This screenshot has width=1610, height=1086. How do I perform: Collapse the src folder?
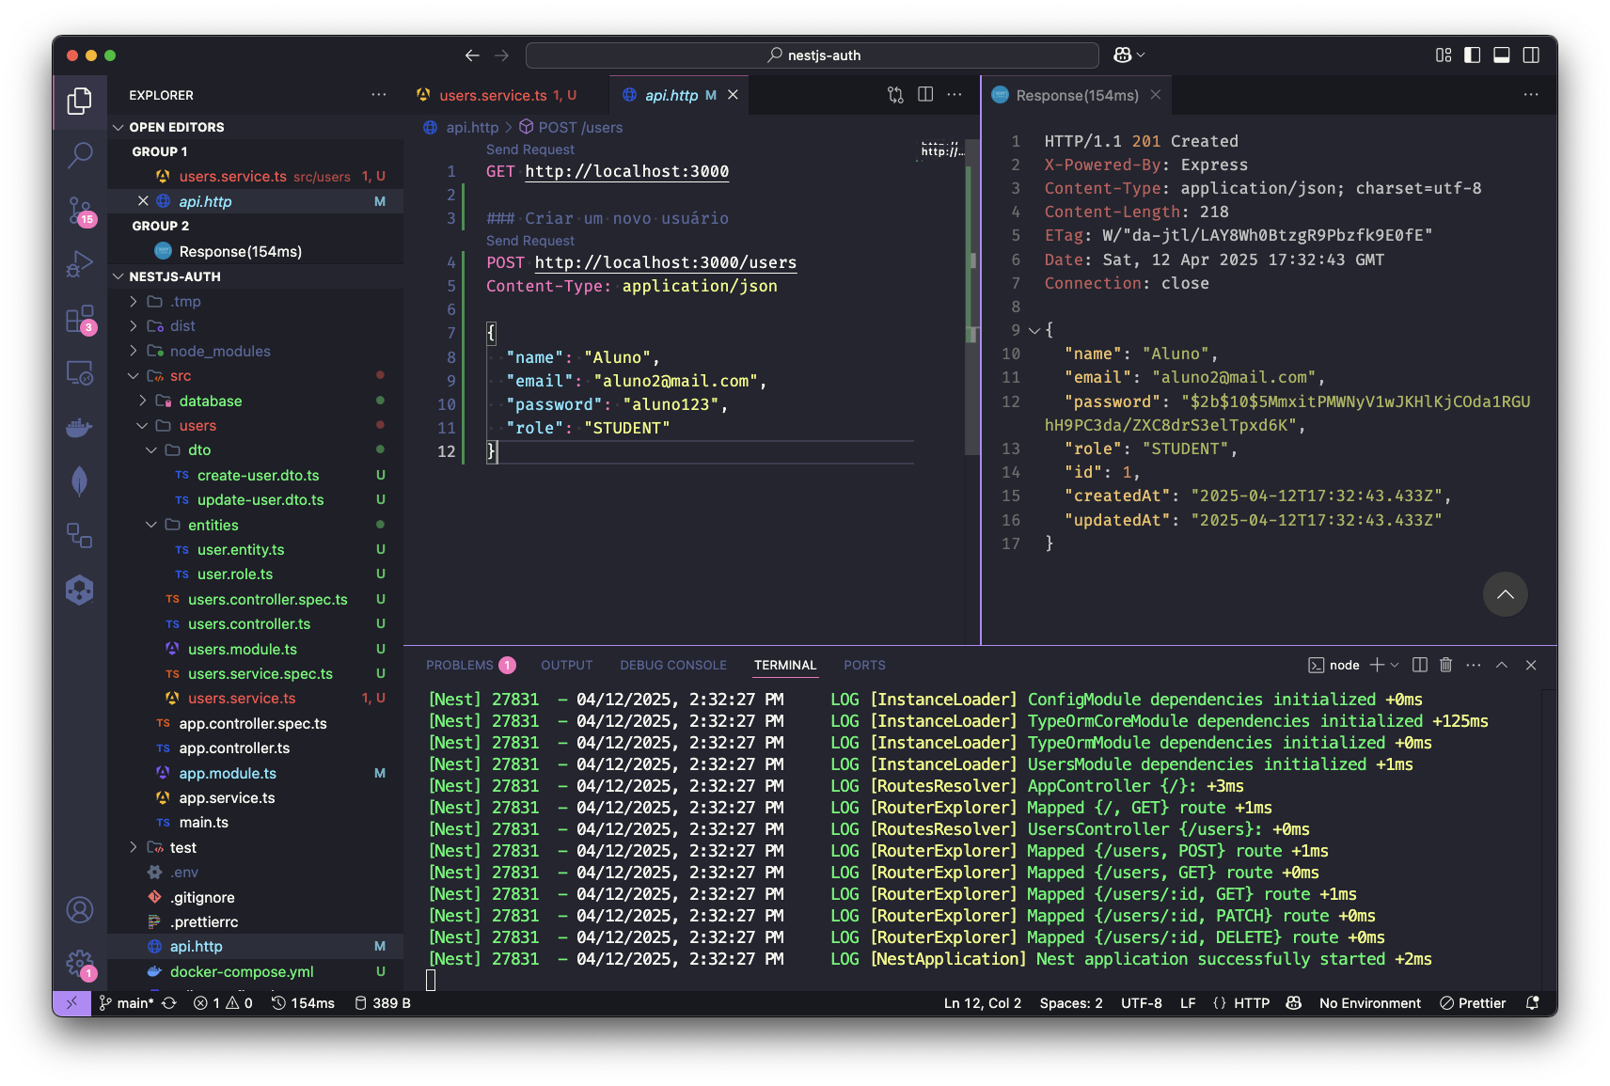(x=134, y=375)
